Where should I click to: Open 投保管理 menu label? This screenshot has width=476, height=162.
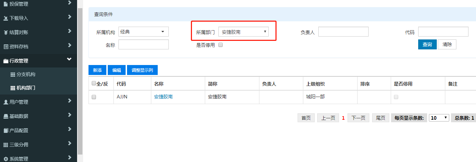click(x=19, y=4)
